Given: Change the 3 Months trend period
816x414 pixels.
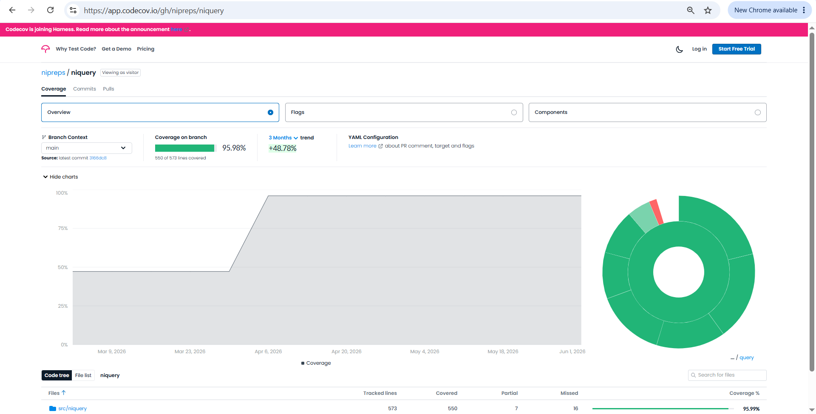Looking at the screenshot, I should click(x=283, y=138).
